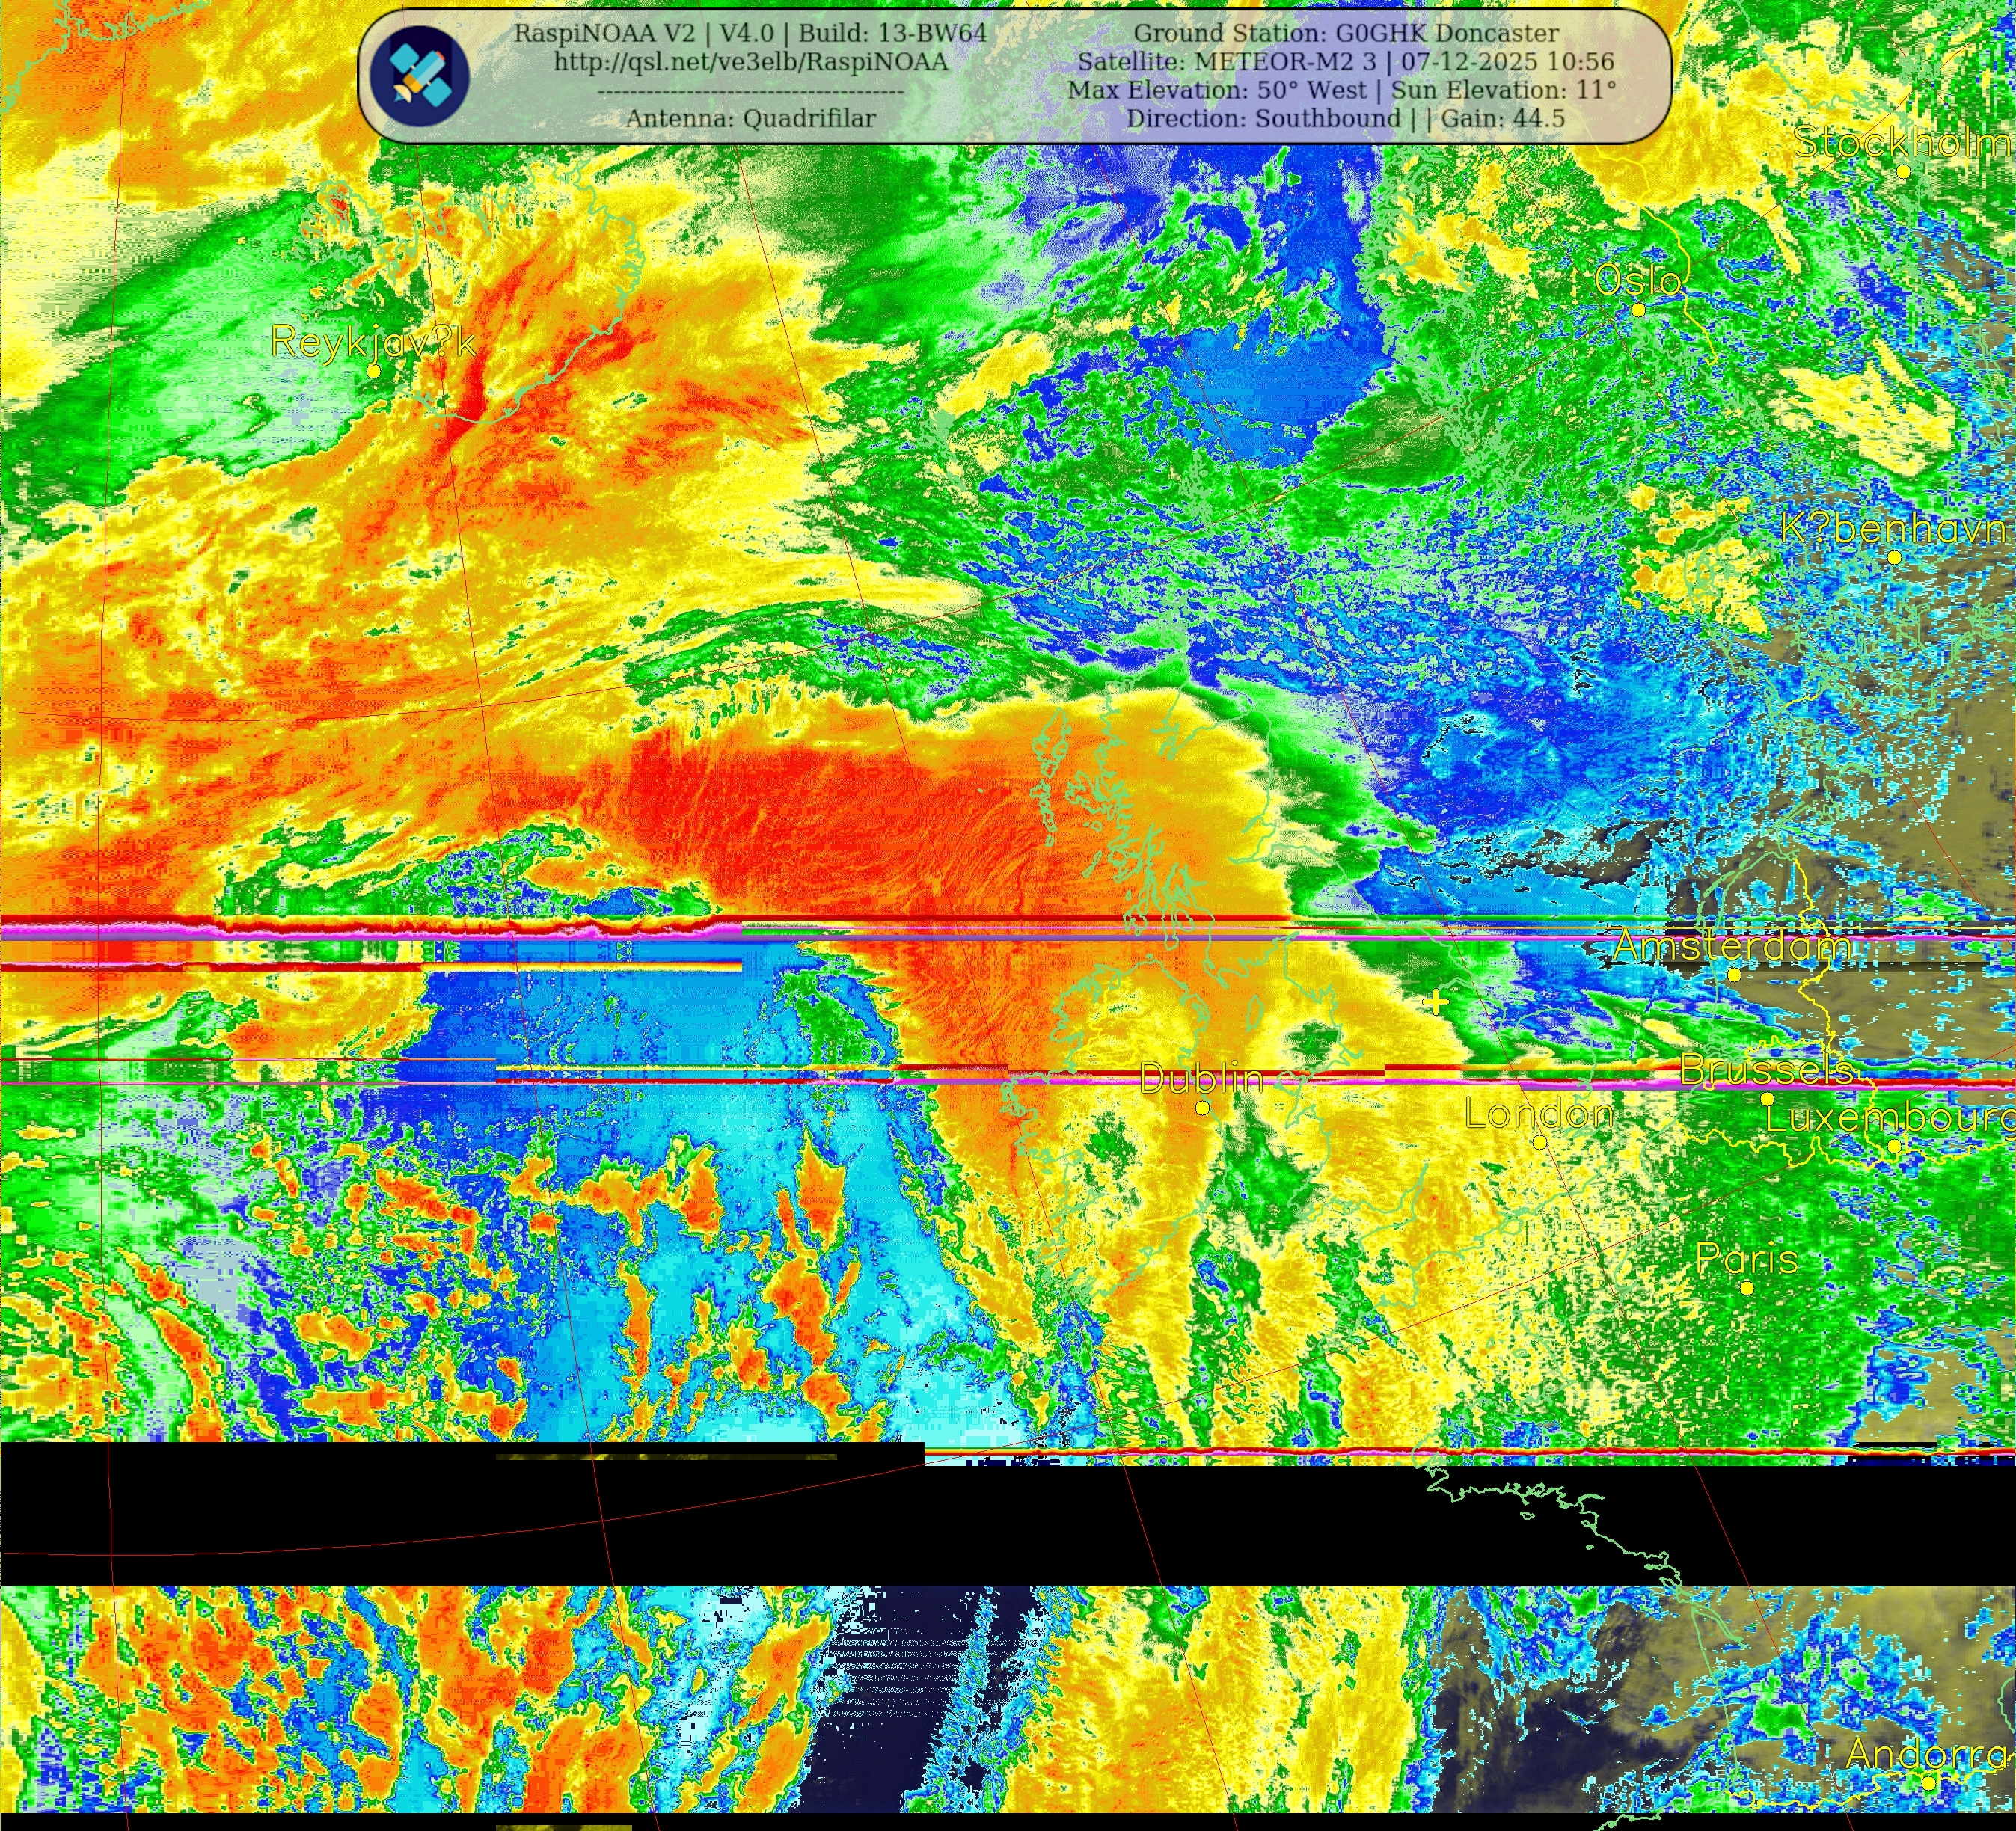The image size is (2016, 1831).
Task: Click the Stockholm city marker dot
Action: [1903, 172]
